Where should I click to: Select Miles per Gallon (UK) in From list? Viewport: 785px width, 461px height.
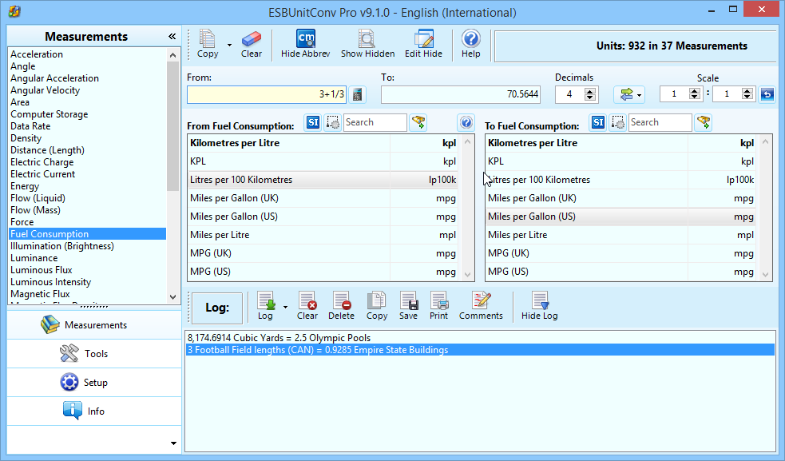click(323, 198)
